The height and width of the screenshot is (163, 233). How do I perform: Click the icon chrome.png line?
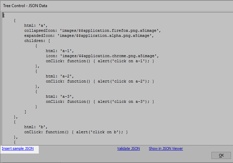click(102, 56)
